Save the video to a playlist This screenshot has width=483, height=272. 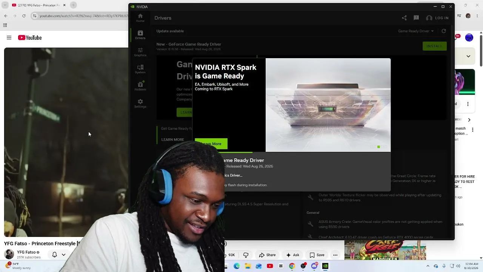tap(317, 255)
